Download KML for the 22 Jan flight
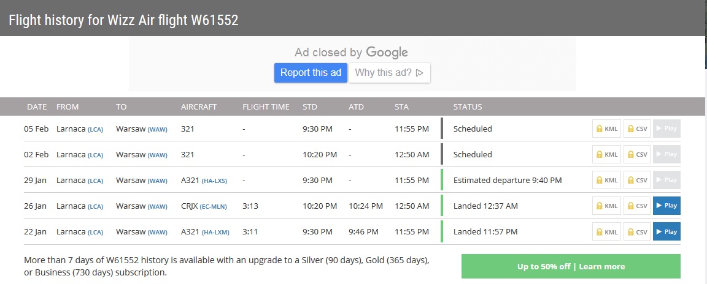Viewport: 707px width, 284px height. 606,231
